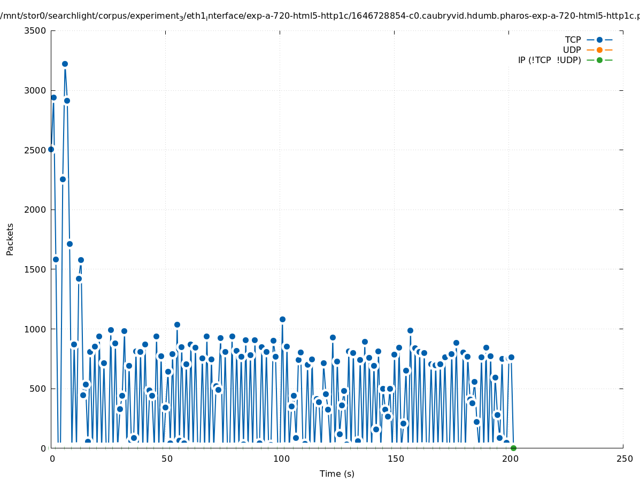Select the first TCP point at 2500 packets
This screenshot has width=640, height=481.
point(51,149)
